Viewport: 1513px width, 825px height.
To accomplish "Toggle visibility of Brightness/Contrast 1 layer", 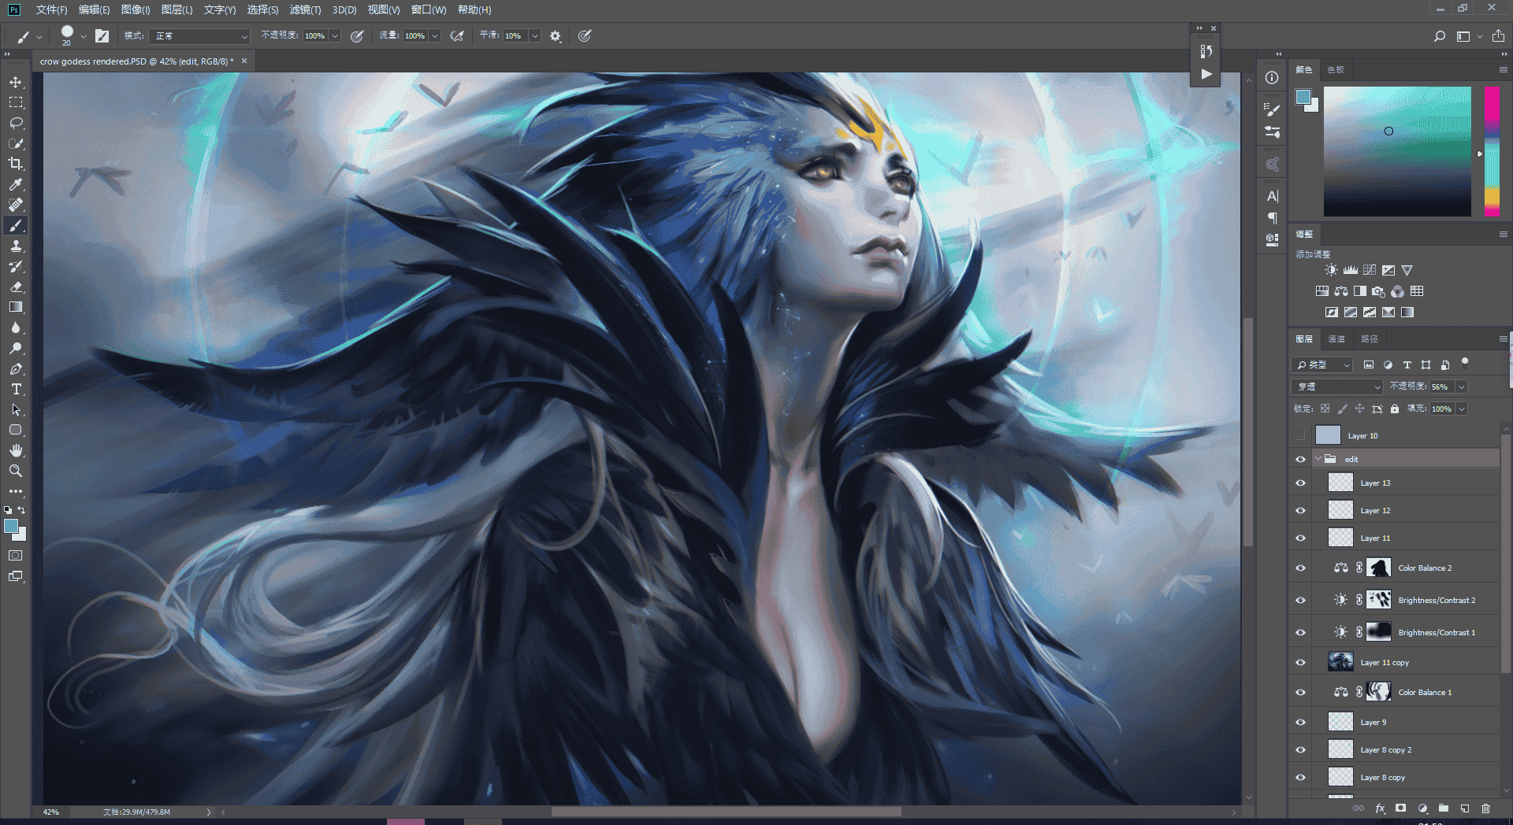I will (x=1301, y=633).
